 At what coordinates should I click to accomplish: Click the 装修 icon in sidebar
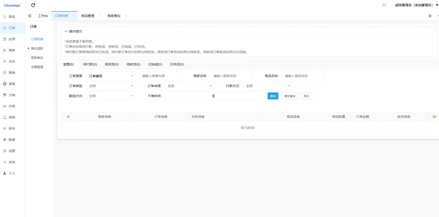click(x=4, y=117)
